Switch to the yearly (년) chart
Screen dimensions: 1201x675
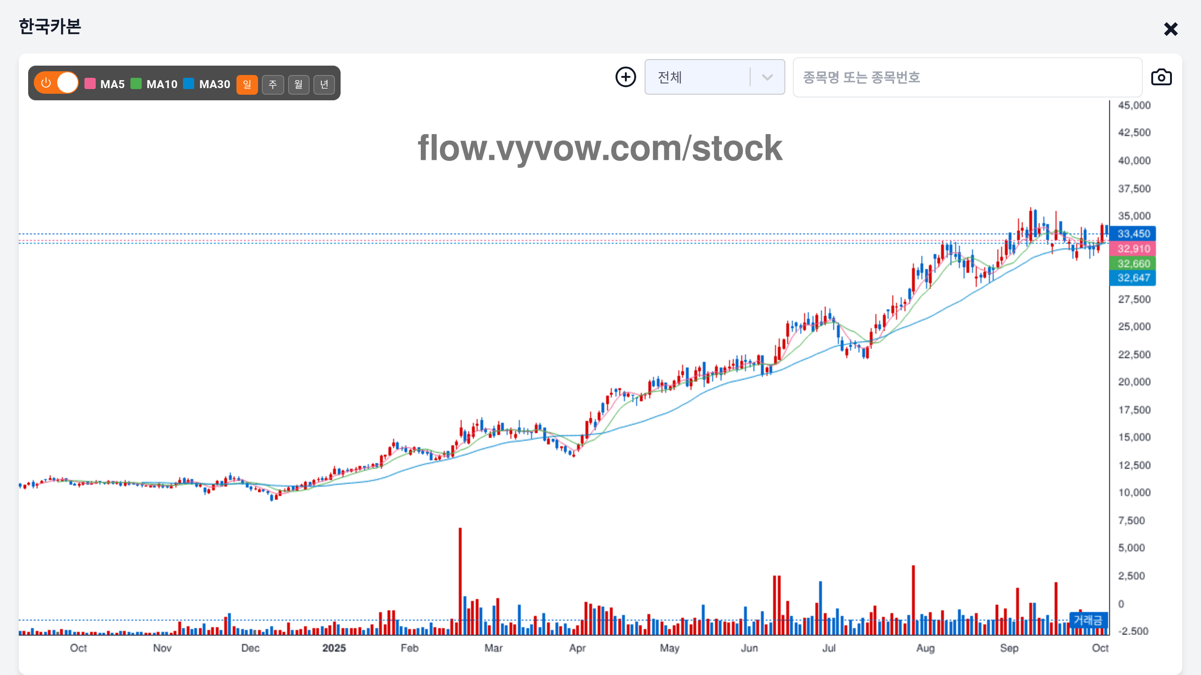tap(324, 84)
